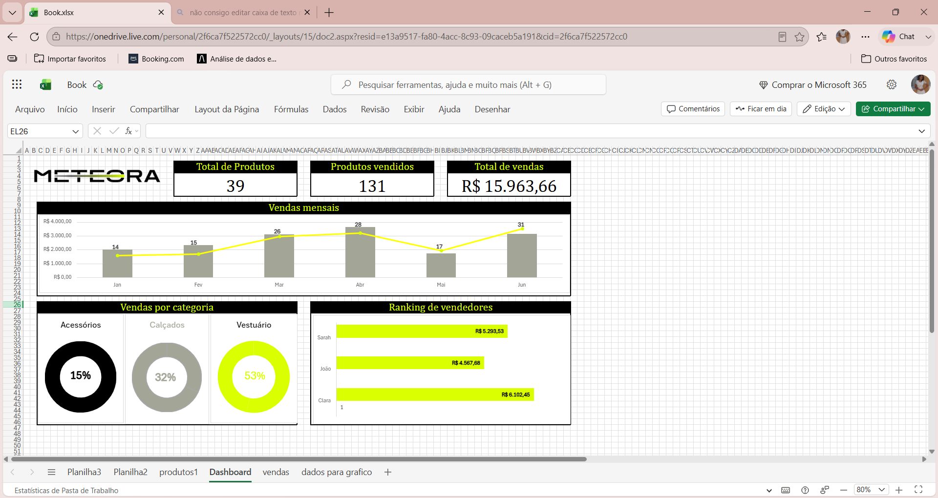Click the keyboard icon in status bar

786,490
